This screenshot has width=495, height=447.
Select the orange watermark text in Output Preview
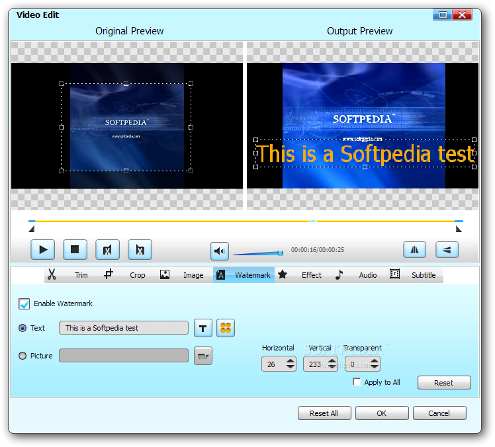[x=365, y=154]
